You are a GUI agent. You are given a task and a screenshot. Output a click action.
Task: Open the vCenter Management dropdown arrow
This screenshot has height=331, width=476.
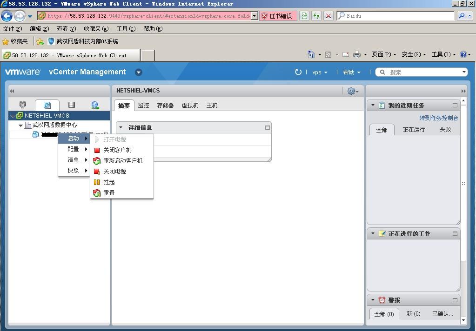pos(139,72)
